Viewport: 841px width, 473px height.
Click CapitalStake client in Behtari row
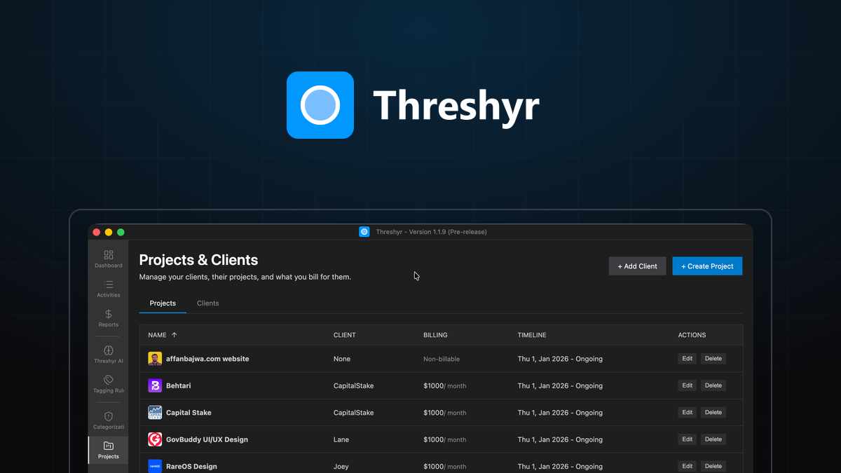[x=353, y=385]
